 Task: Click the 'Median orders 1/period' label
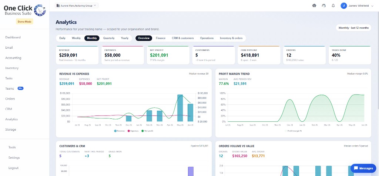tap(356, 146)
